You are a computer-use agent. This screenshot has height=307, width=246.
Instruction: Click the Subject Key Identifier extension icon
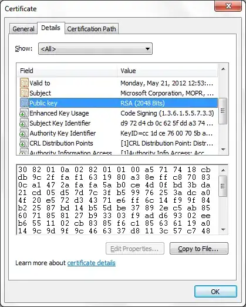pos(24,123)
